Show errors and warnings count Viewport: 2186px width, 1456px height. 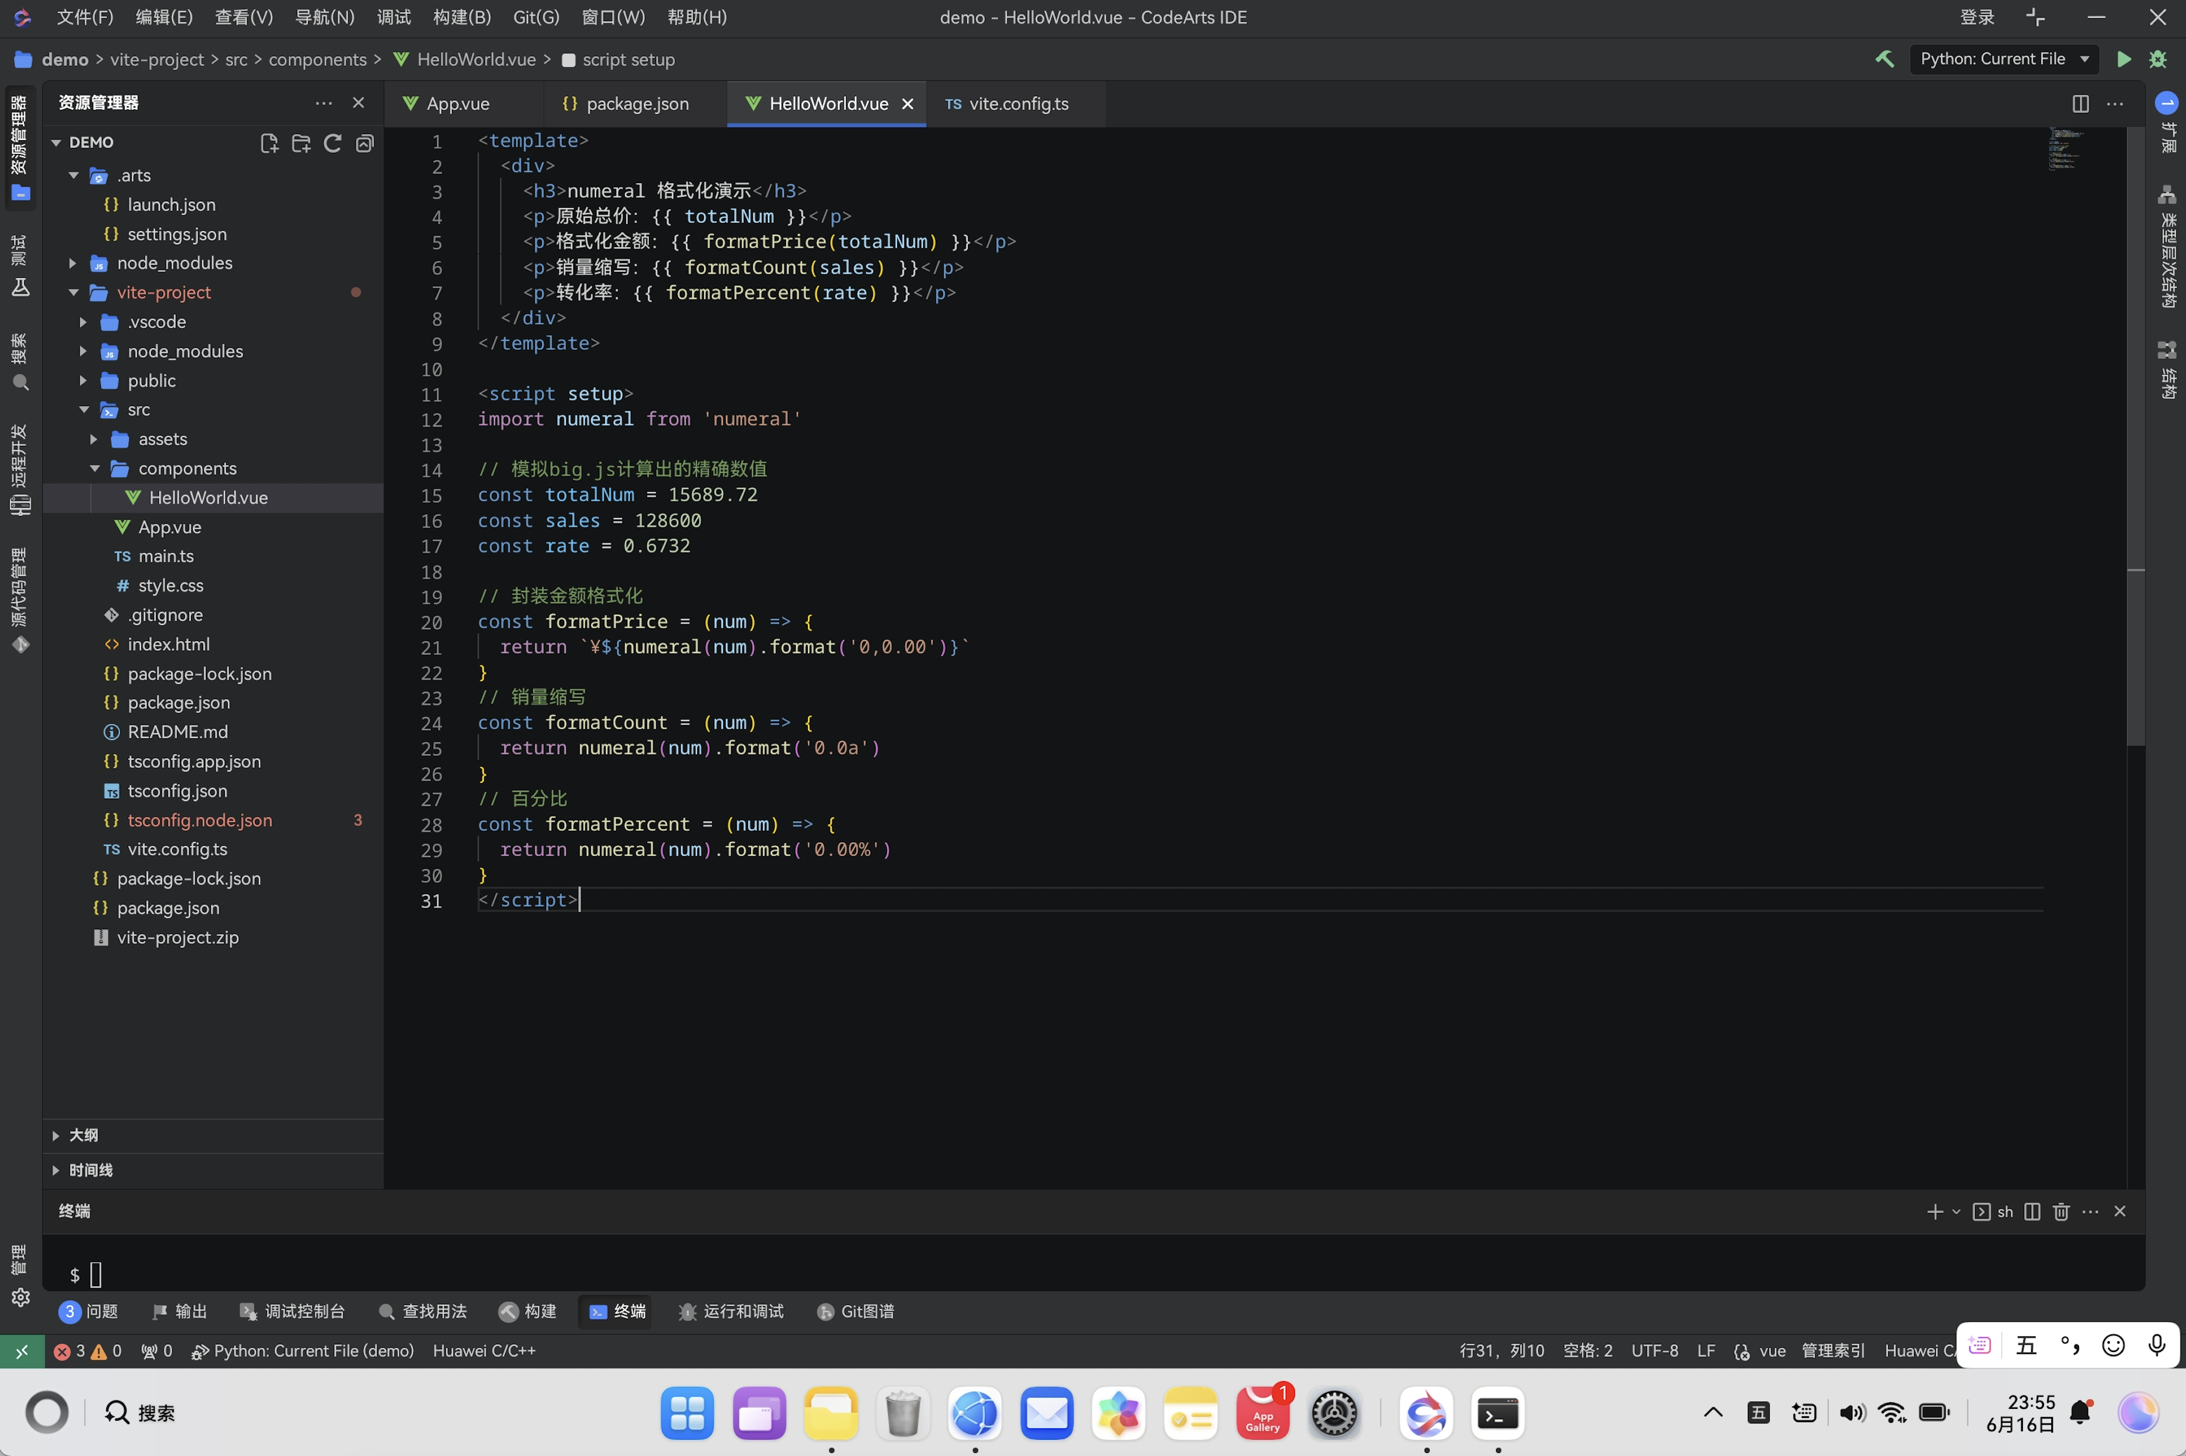coord(87,1351)
